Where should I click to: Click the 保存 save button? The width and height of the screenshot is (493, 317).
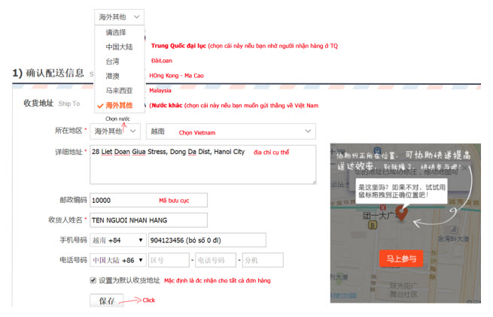(107, 300)
